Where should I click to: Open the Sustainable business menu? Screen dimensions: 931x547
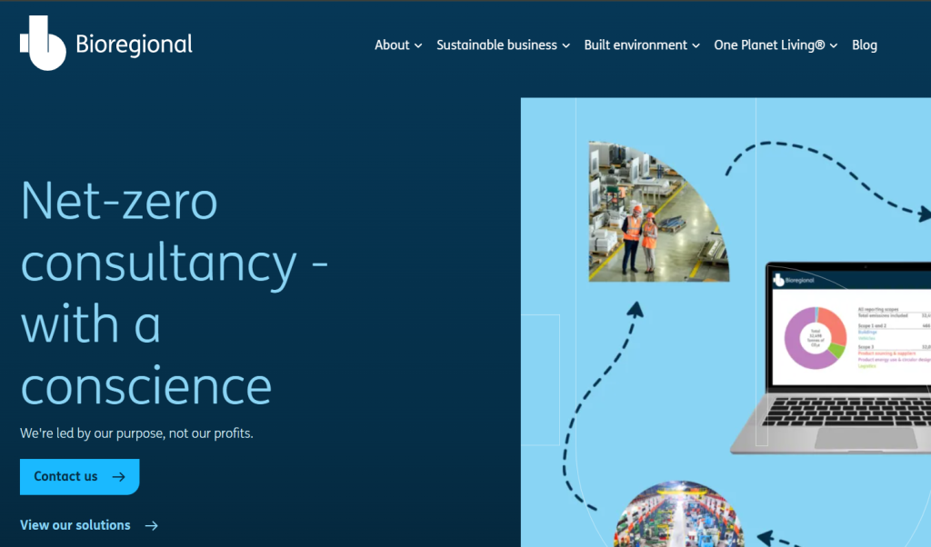496,45
